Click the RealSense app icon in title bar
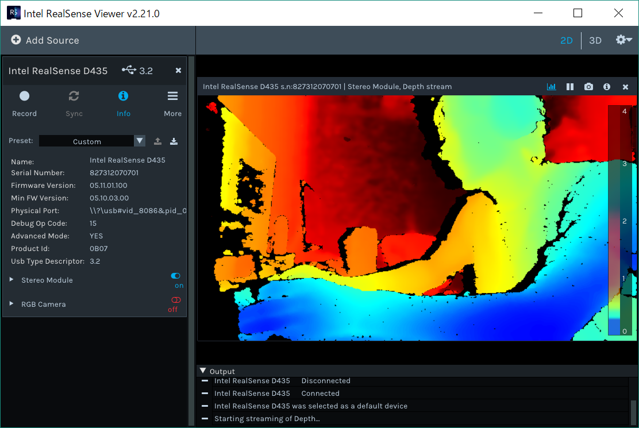This screenshot has height=428, width=639. click(13, 13)
